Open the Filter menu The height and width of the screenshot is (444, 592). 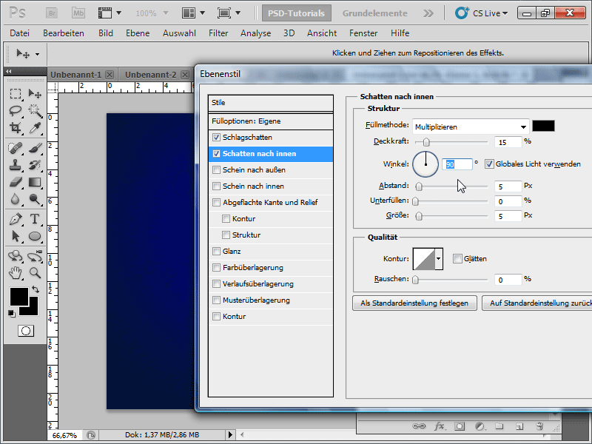coord(218,33)
